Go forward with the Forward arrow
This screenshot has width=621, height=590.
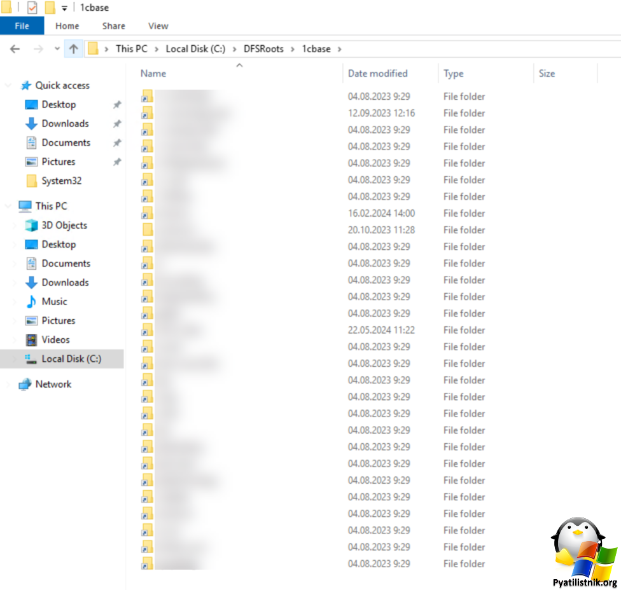pyautogui.click(x=38, y=49)
